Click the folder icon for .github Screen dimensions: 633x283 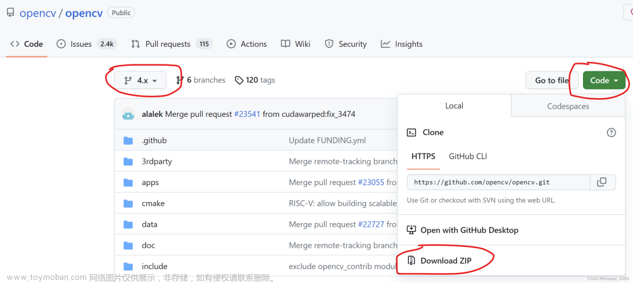point(128,141)
